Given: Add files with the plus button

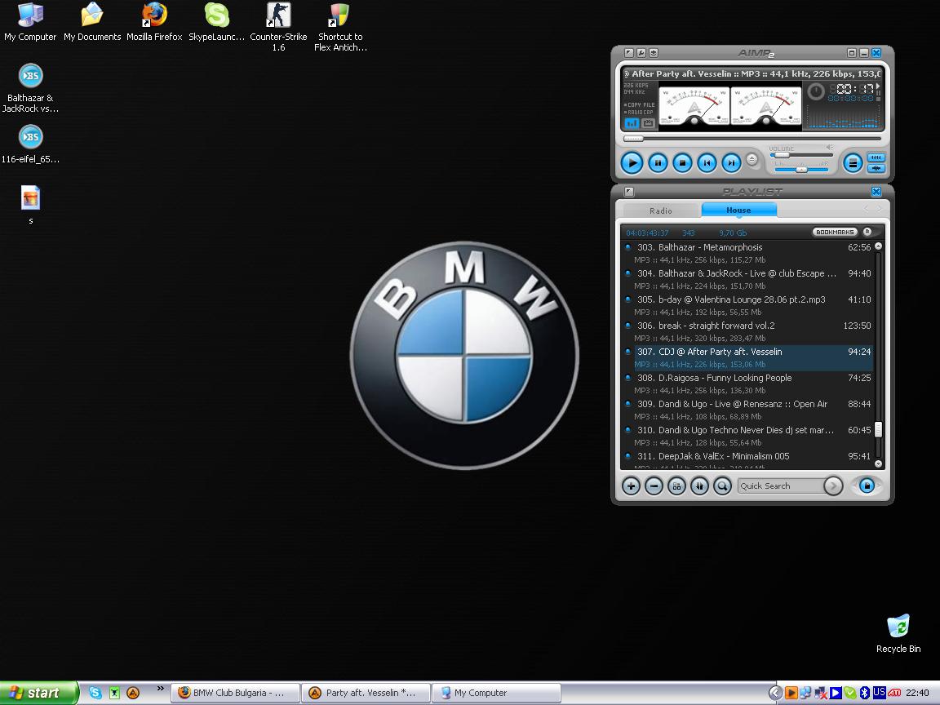Looking at the screenshot, I should [631, 486].
